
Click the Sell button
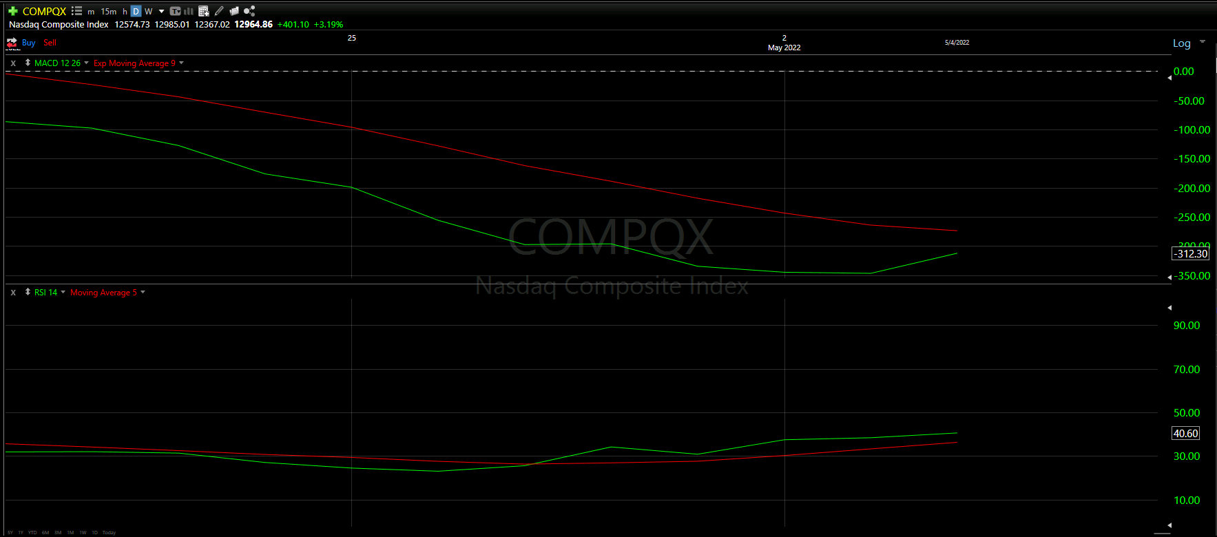(50, 43)
